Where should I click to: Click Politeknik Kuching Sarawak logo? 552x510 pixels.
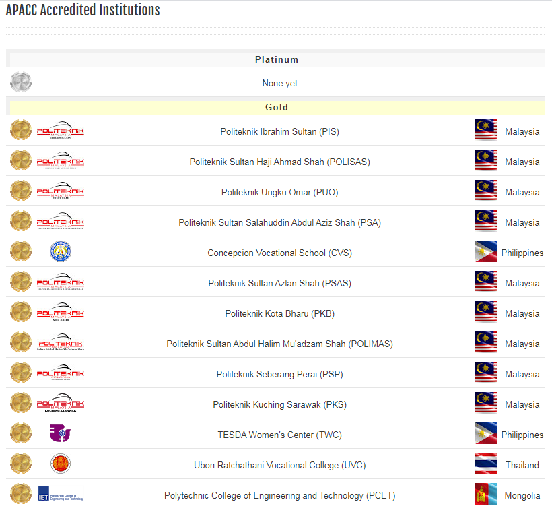click(61, 404)
